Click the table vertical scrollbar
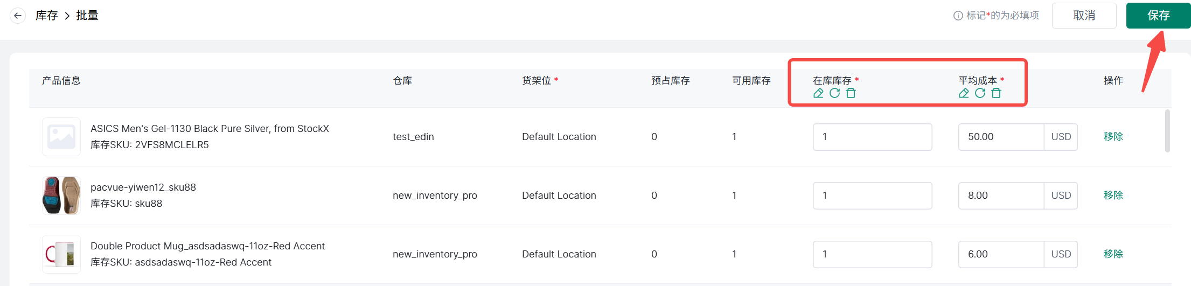Image resolution: width=1191 pixels, height=286 pixels. tap(1167, 131)
